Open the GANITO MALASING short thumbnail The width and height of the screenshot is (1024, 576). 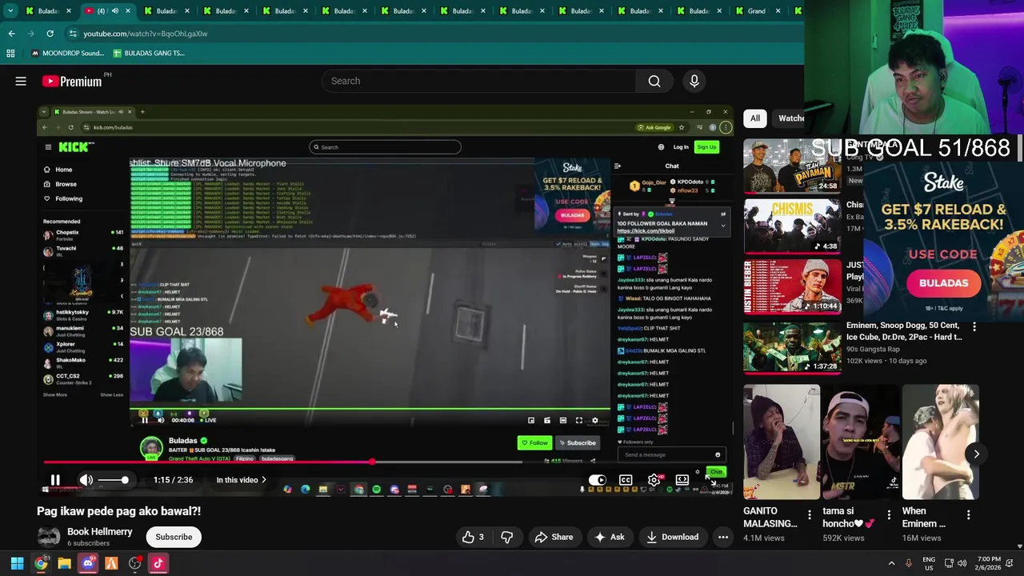point(782,442)
